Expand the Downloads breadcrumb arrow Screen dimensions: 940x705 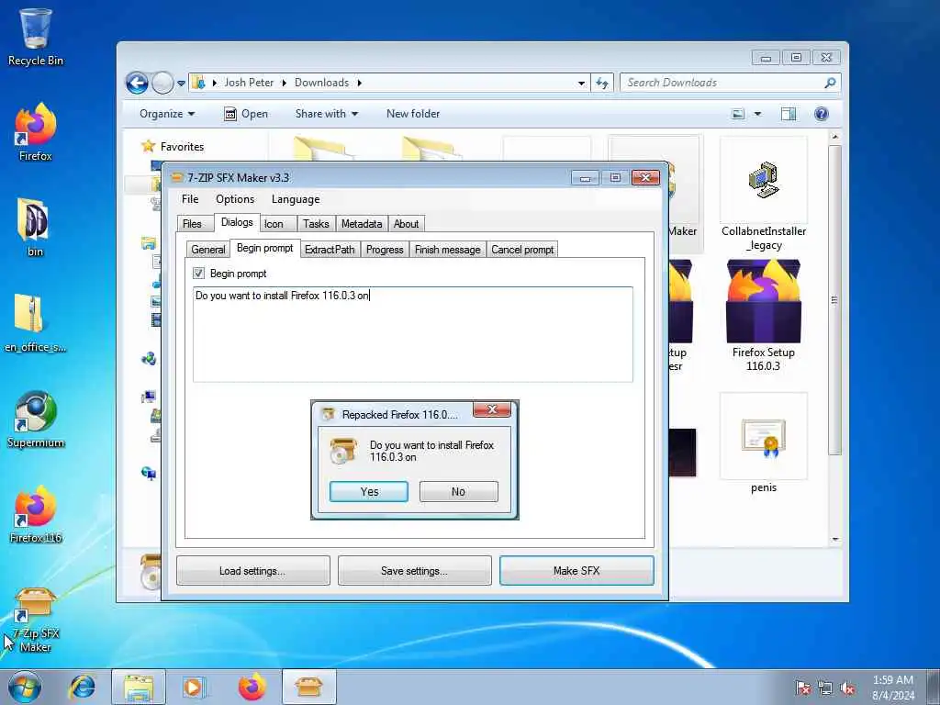(359, 83)
